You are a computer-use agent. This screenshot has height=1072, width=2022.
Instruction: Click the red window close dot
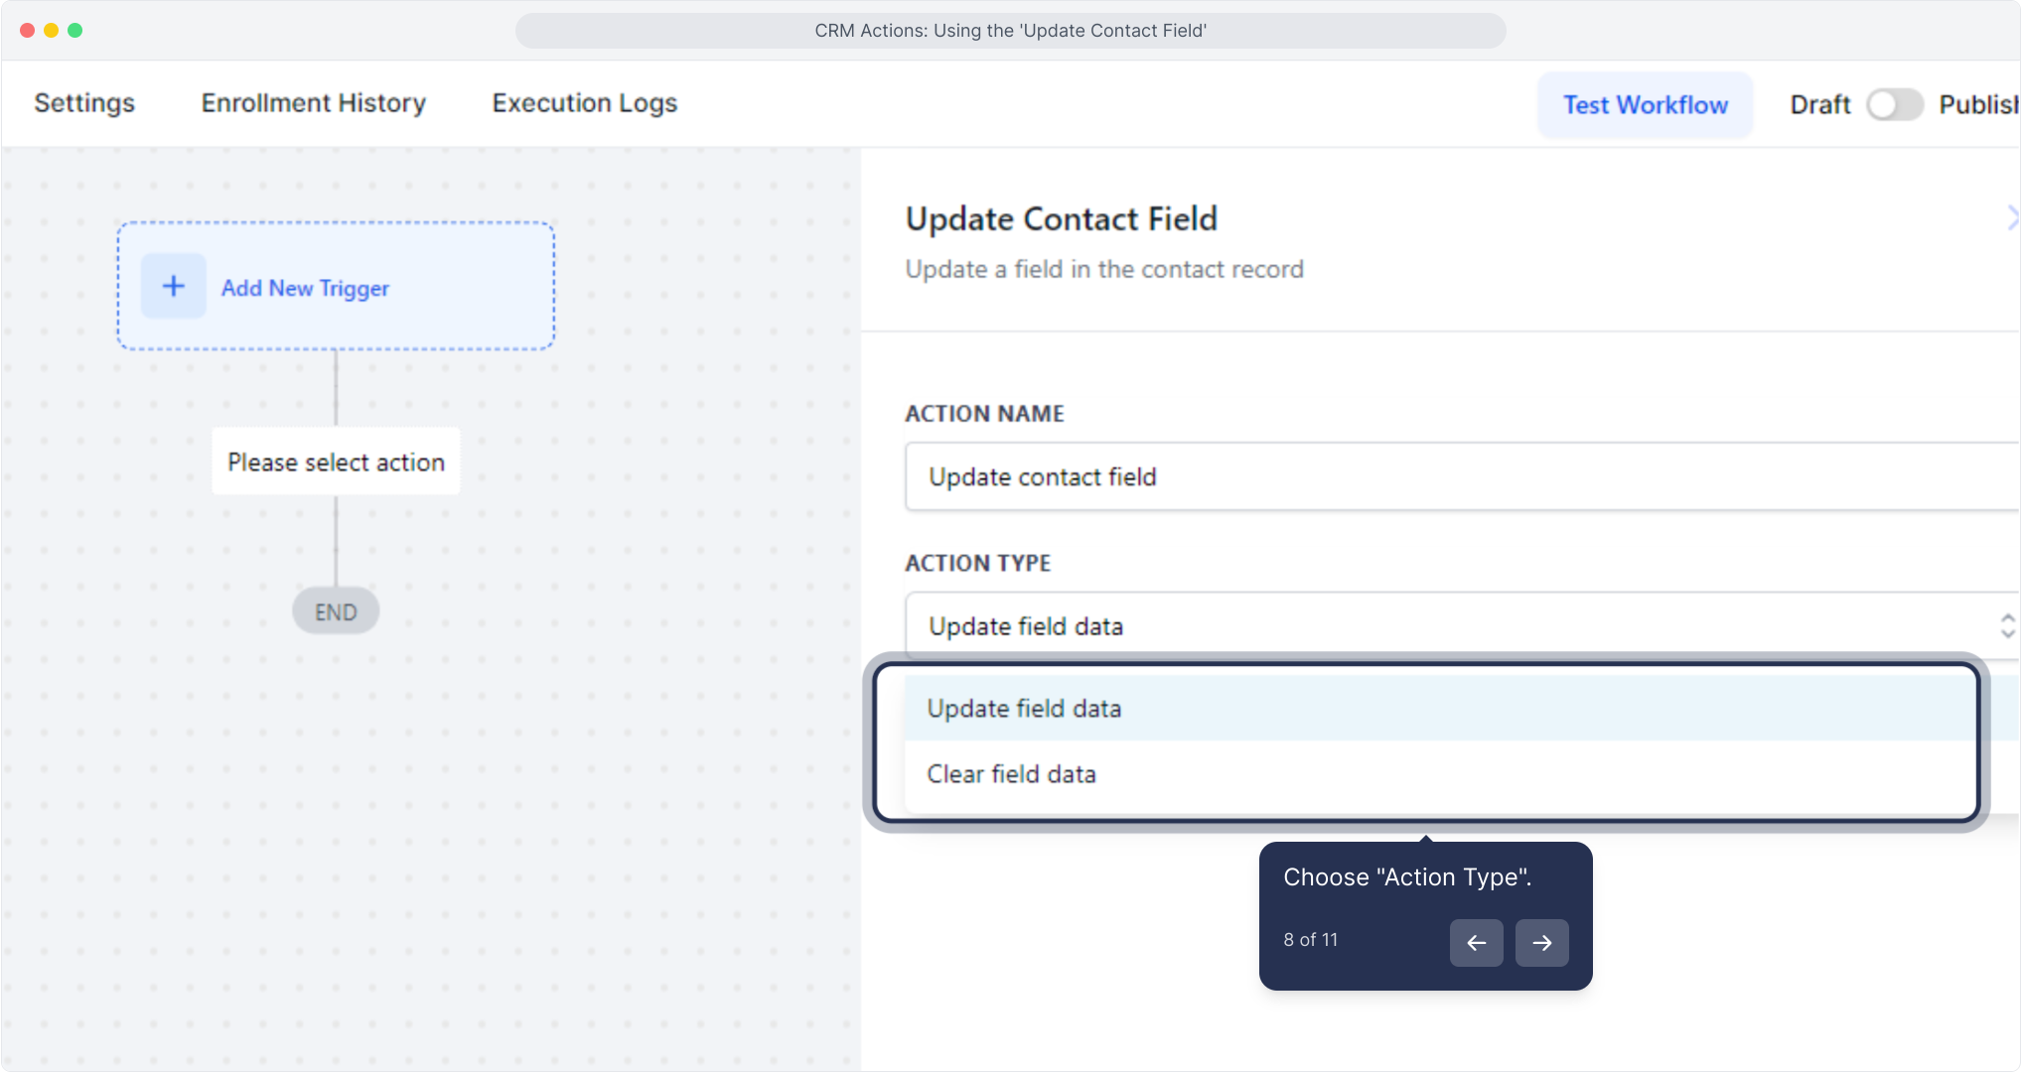click(27, 31)
